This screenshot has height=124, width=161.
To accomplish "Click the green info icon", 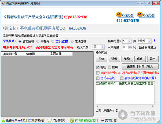I will [72, 121].
